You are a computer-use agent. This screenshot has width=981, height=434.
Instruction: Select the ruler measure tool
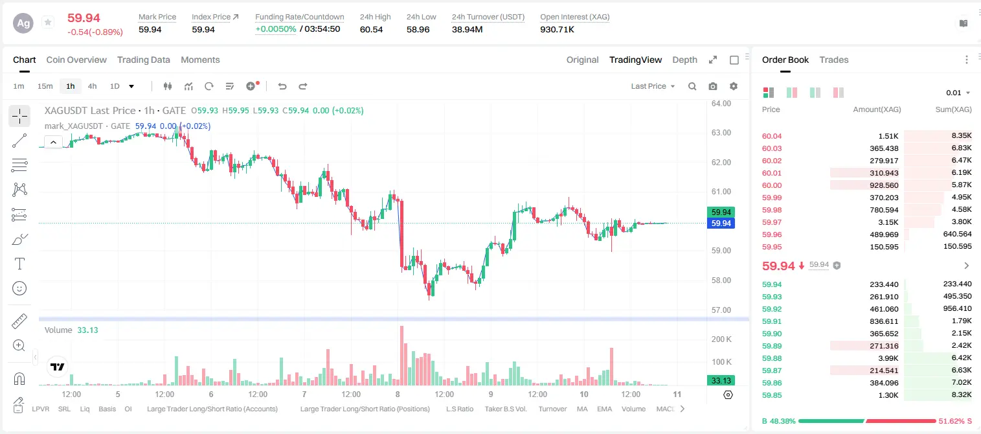[19, 321]
